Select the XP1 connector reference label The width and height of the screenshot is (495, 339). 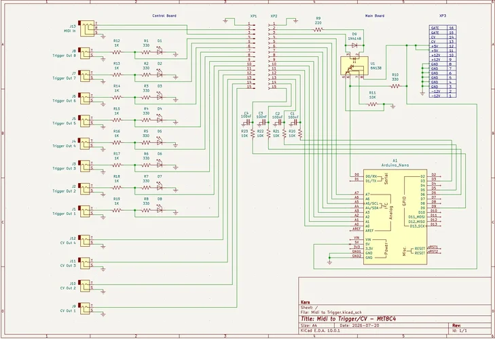253,16
